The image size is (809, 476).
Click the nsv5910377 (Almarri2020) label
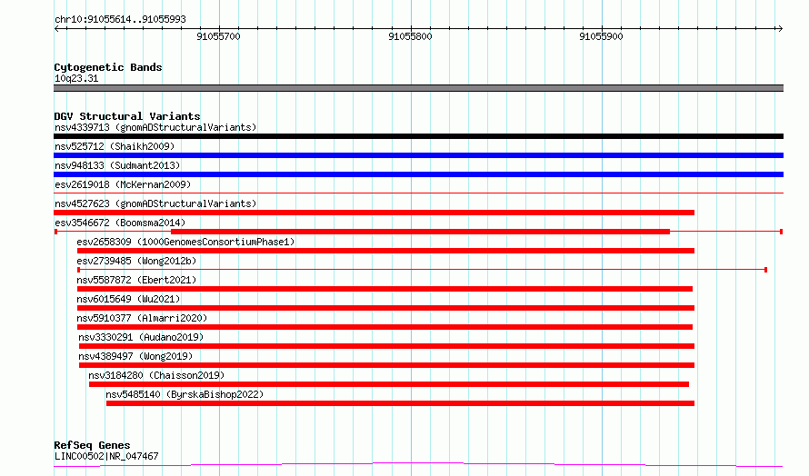[142, 318]
